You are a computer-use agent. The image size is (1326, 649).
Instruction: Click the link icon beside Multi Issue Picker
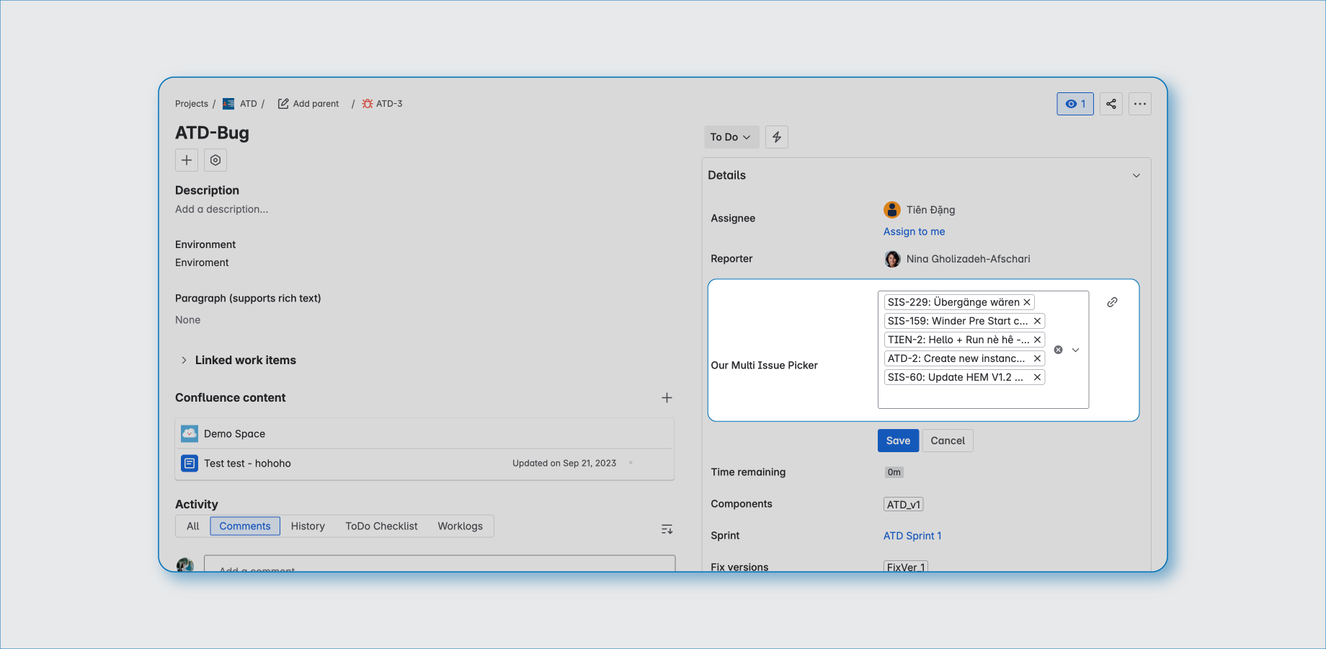pyautogui.click(x=1112, y=302)
